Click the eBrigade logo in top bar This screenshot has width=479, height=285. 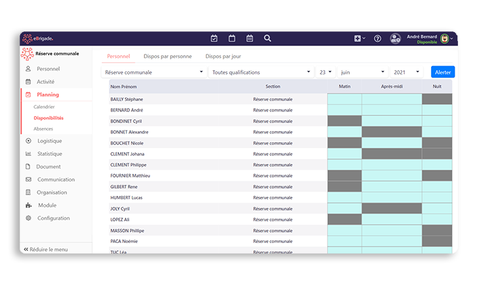click(x=37, y=39)
